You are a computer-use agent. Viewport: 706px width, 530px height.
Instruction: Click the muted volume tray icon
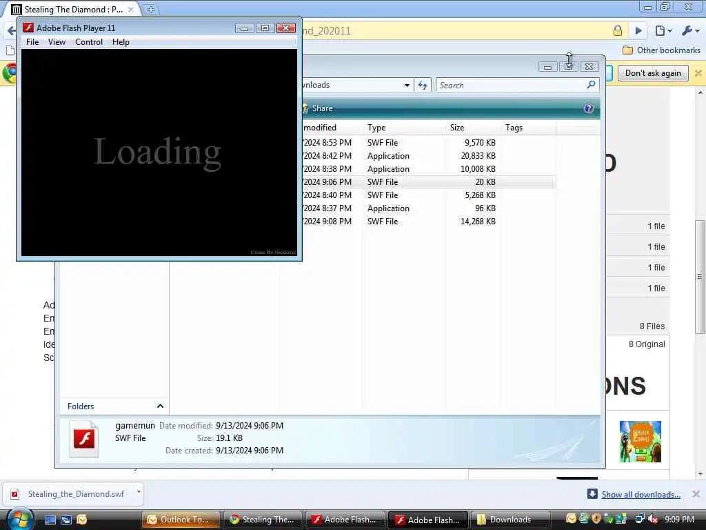652,519
